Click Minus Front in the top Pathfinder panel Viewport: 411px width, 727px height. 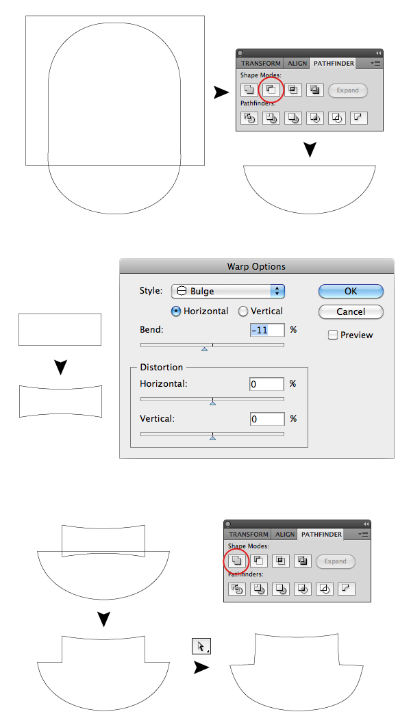pyautogui.click(x=271, y=90)
